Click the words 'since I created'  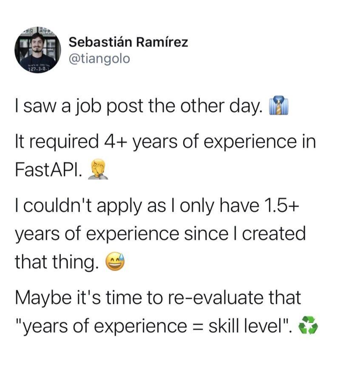pyautogui.click(x=245, y=234)
